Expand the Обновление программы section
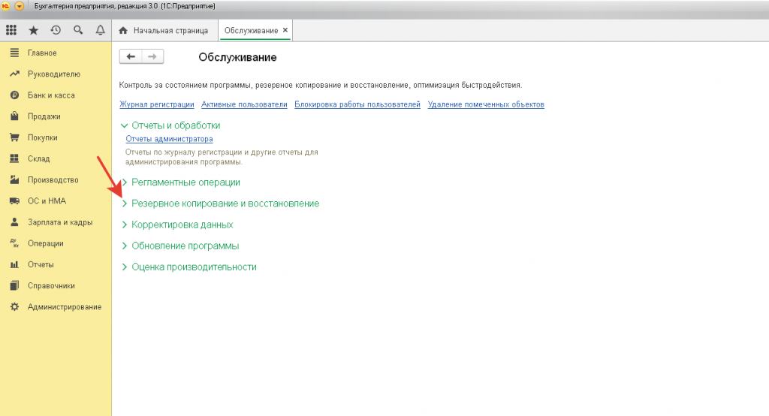 pyautogui.click(x=125, y=246)
